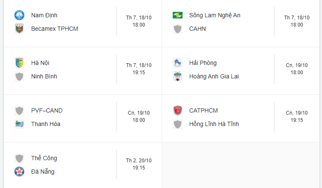Click the Hải Phòng team logo
The height and width of the screenshot is (188, 322).
click(x=177, y=63)
